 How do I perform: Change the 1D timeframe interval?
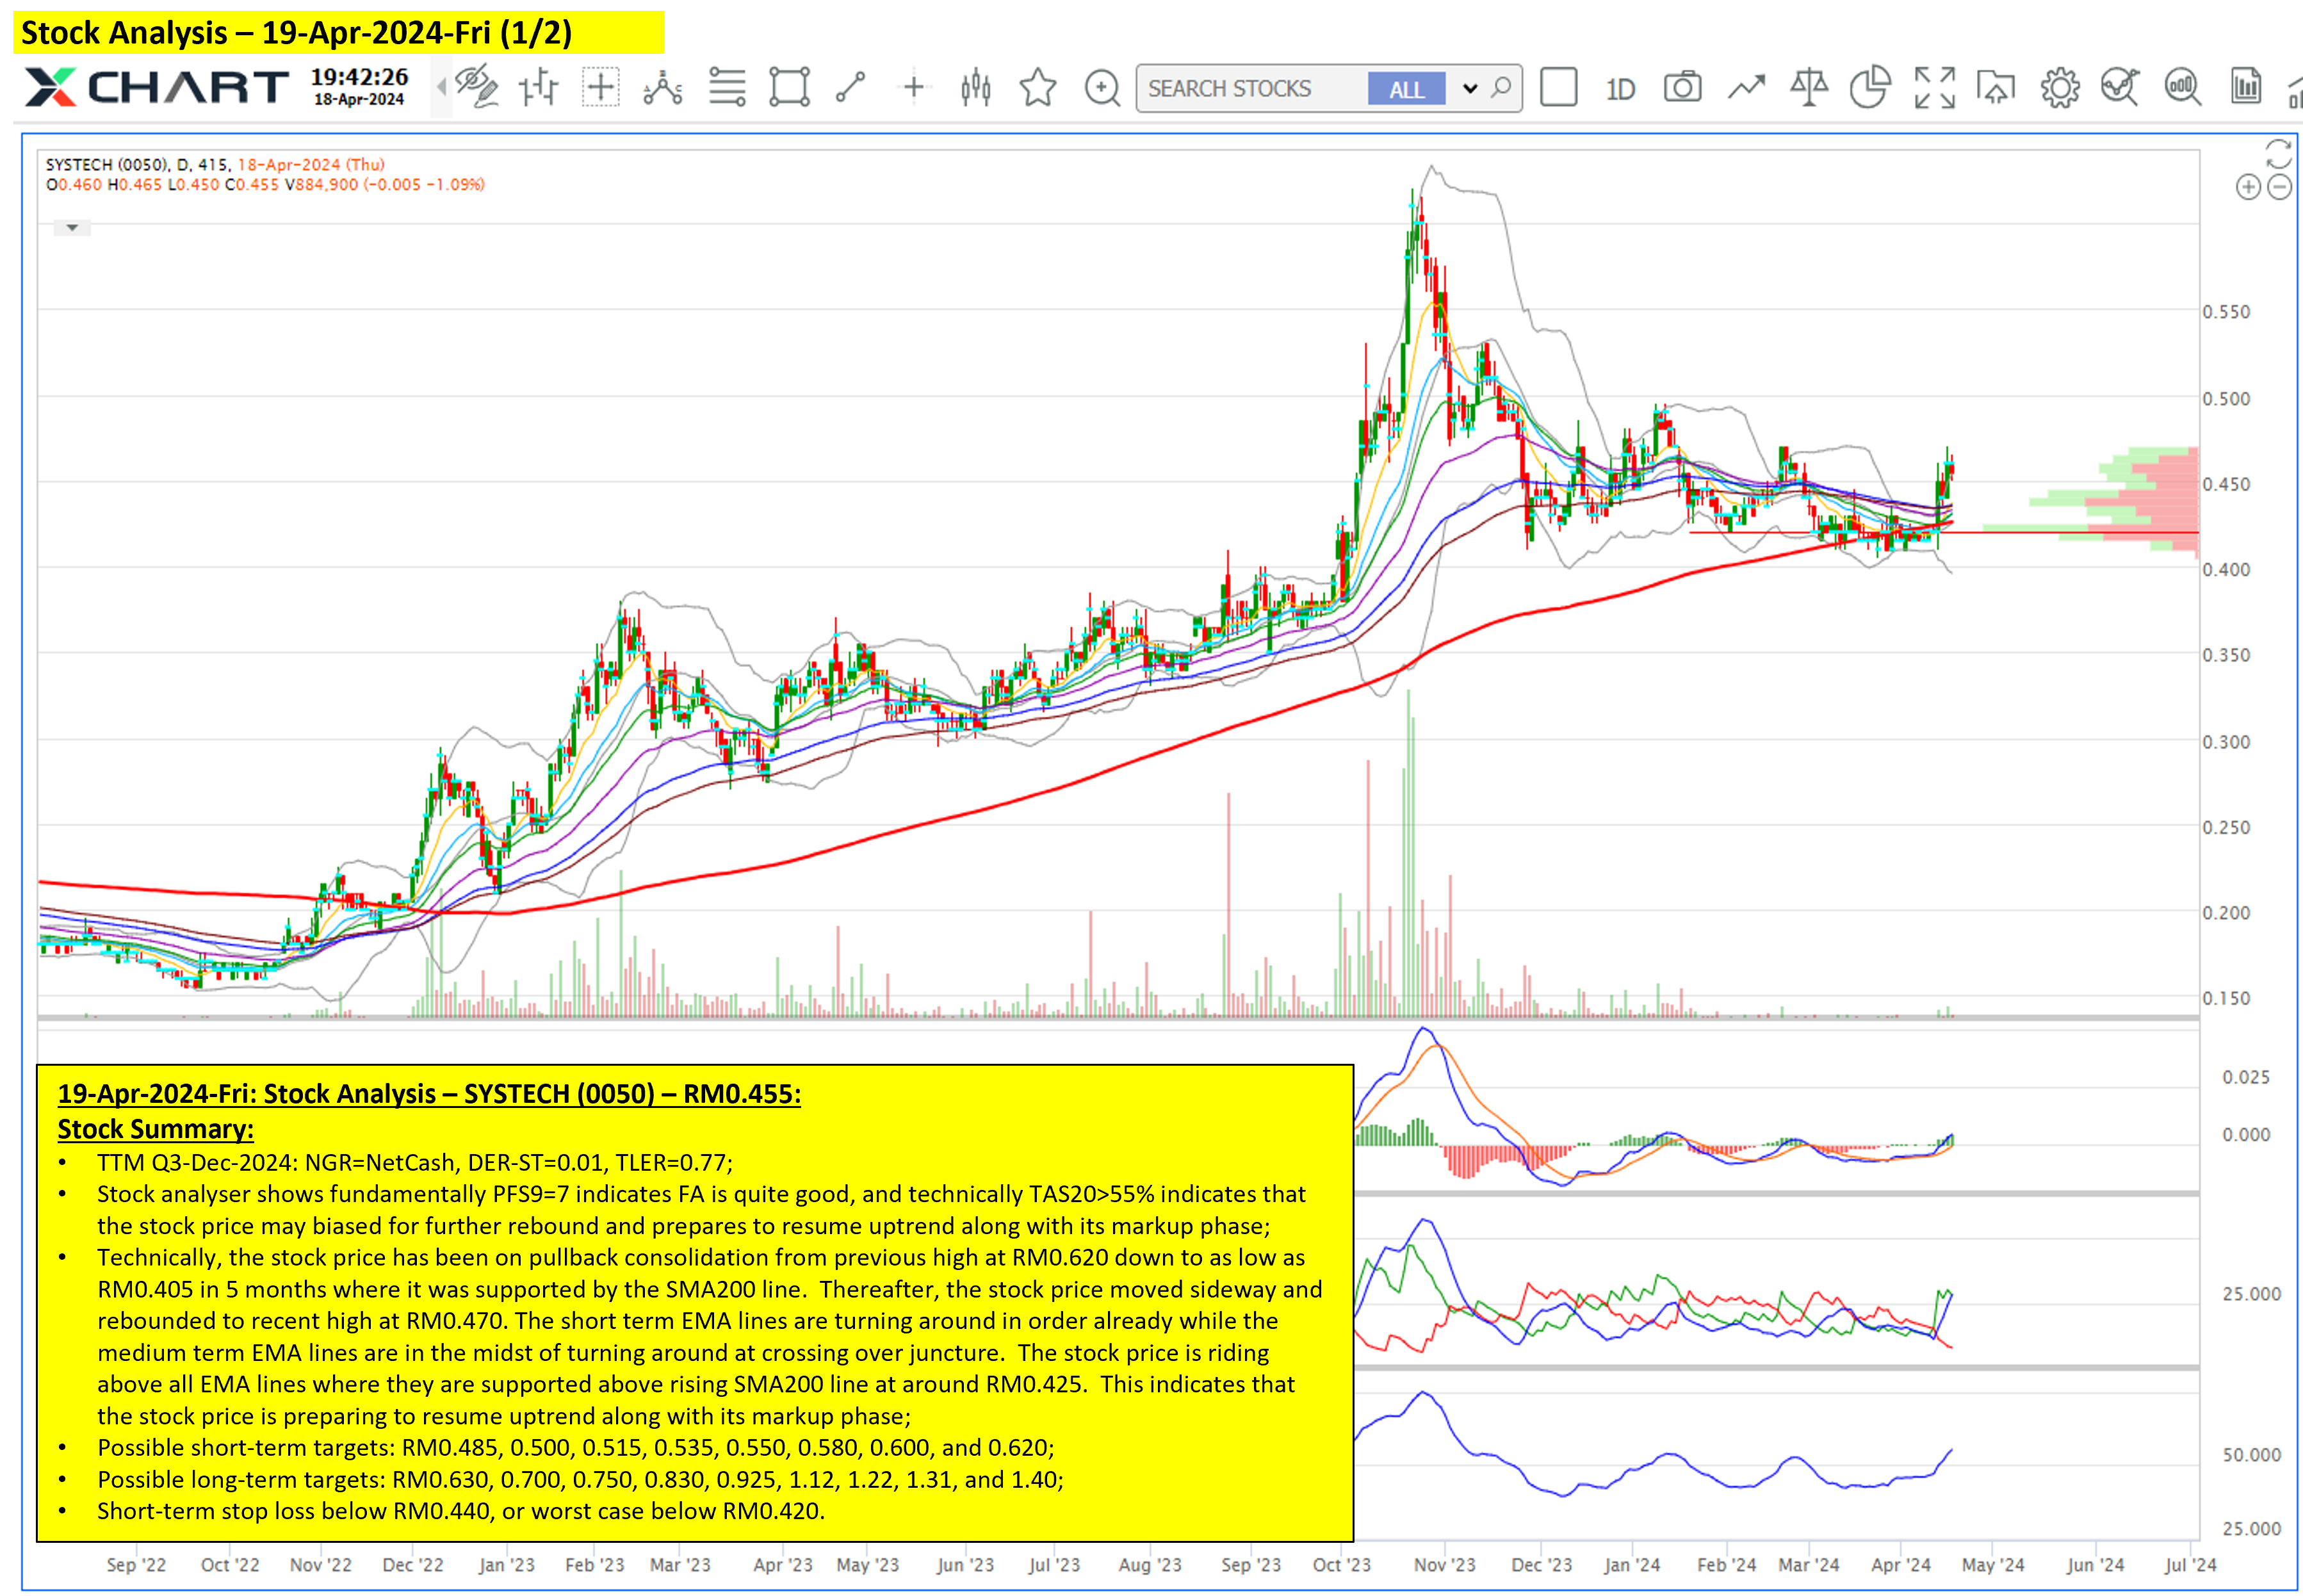coord(1620,89)
